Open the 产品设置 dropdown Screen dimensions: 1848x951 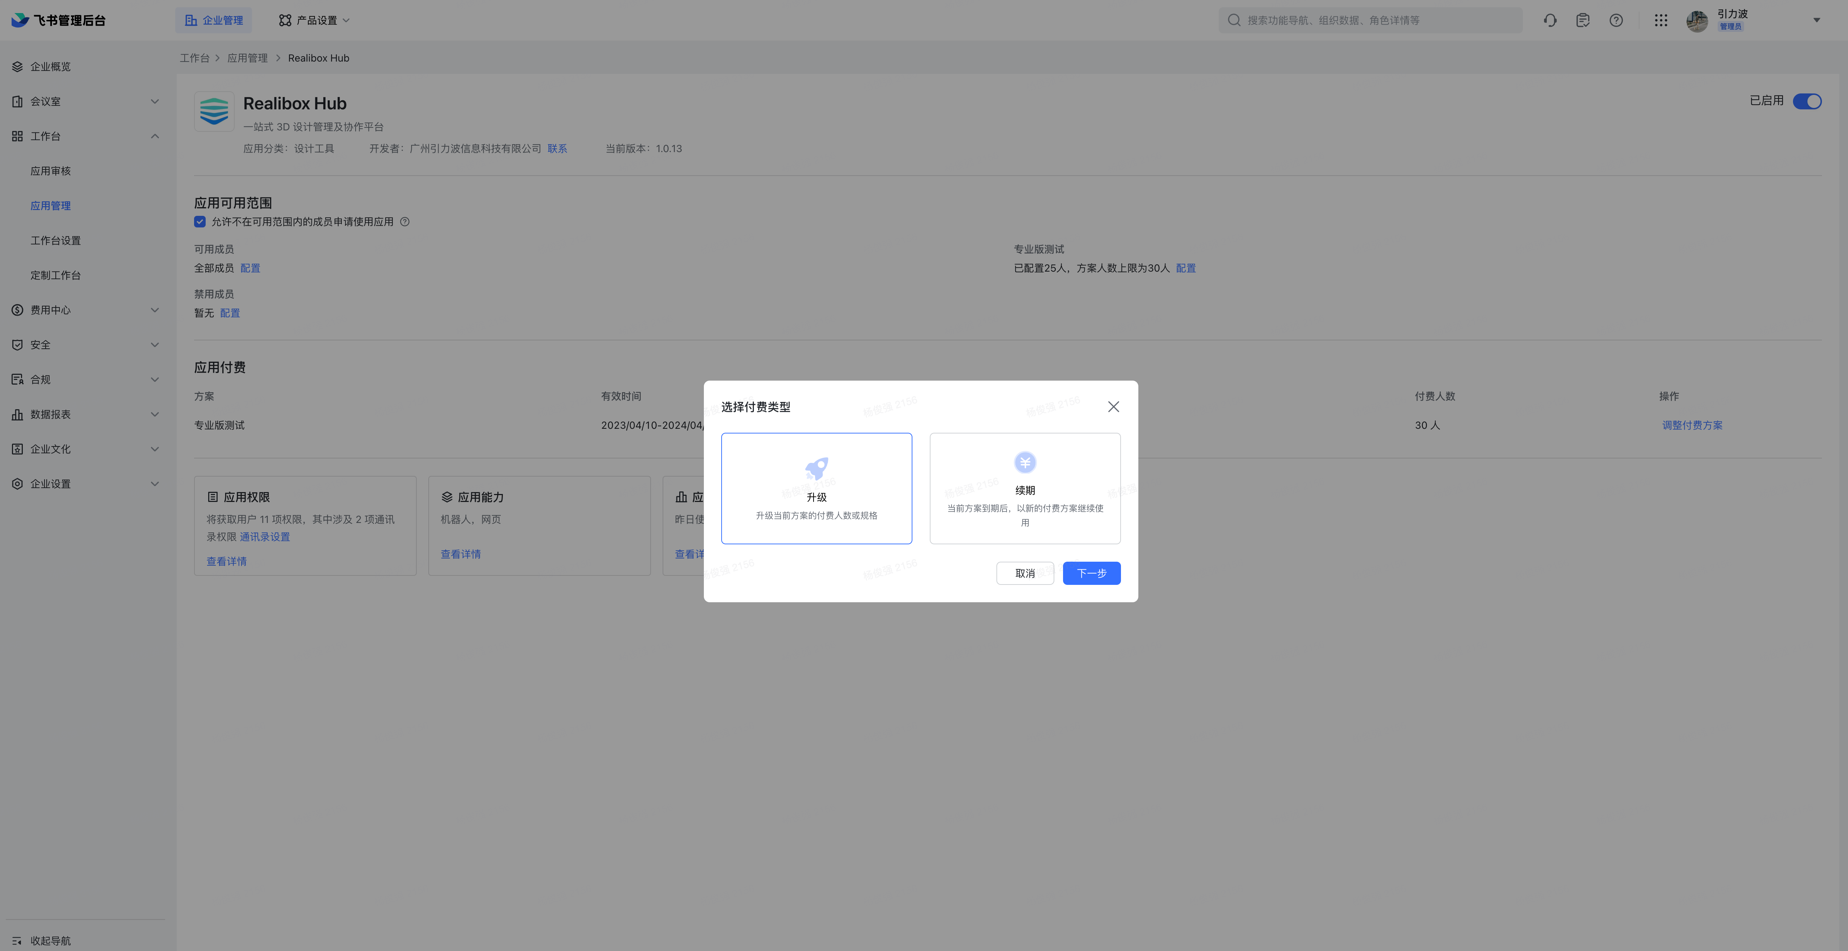[x=314, y=20]
